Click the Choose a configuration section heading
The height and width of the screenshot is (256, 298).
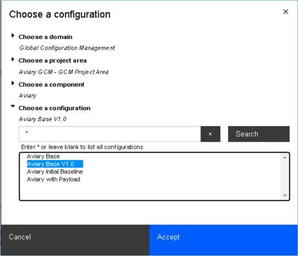tap(54, 108)
